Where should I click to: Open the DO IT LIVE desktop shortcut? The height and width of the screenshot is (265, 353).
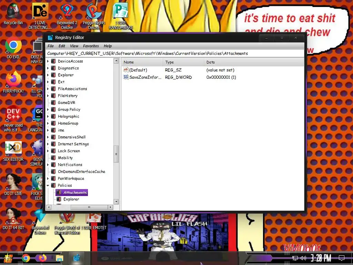click(x=13, y=185)
